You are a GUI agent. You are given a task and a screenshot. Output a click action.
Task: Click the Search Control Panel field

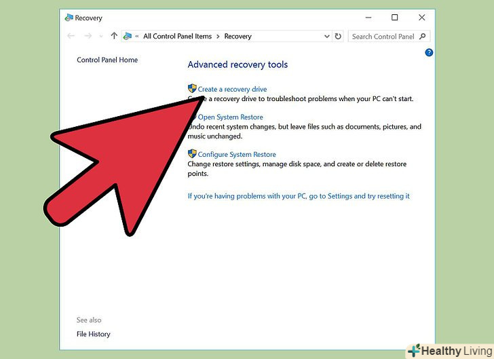click(x=389, y=36)
